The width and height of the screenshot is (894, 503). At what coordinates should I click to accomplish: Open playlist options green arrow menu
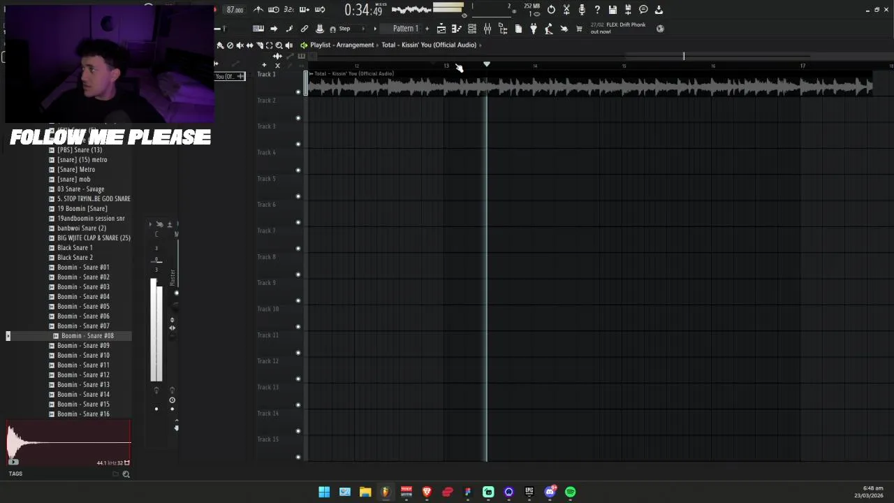tap(304, 45)
